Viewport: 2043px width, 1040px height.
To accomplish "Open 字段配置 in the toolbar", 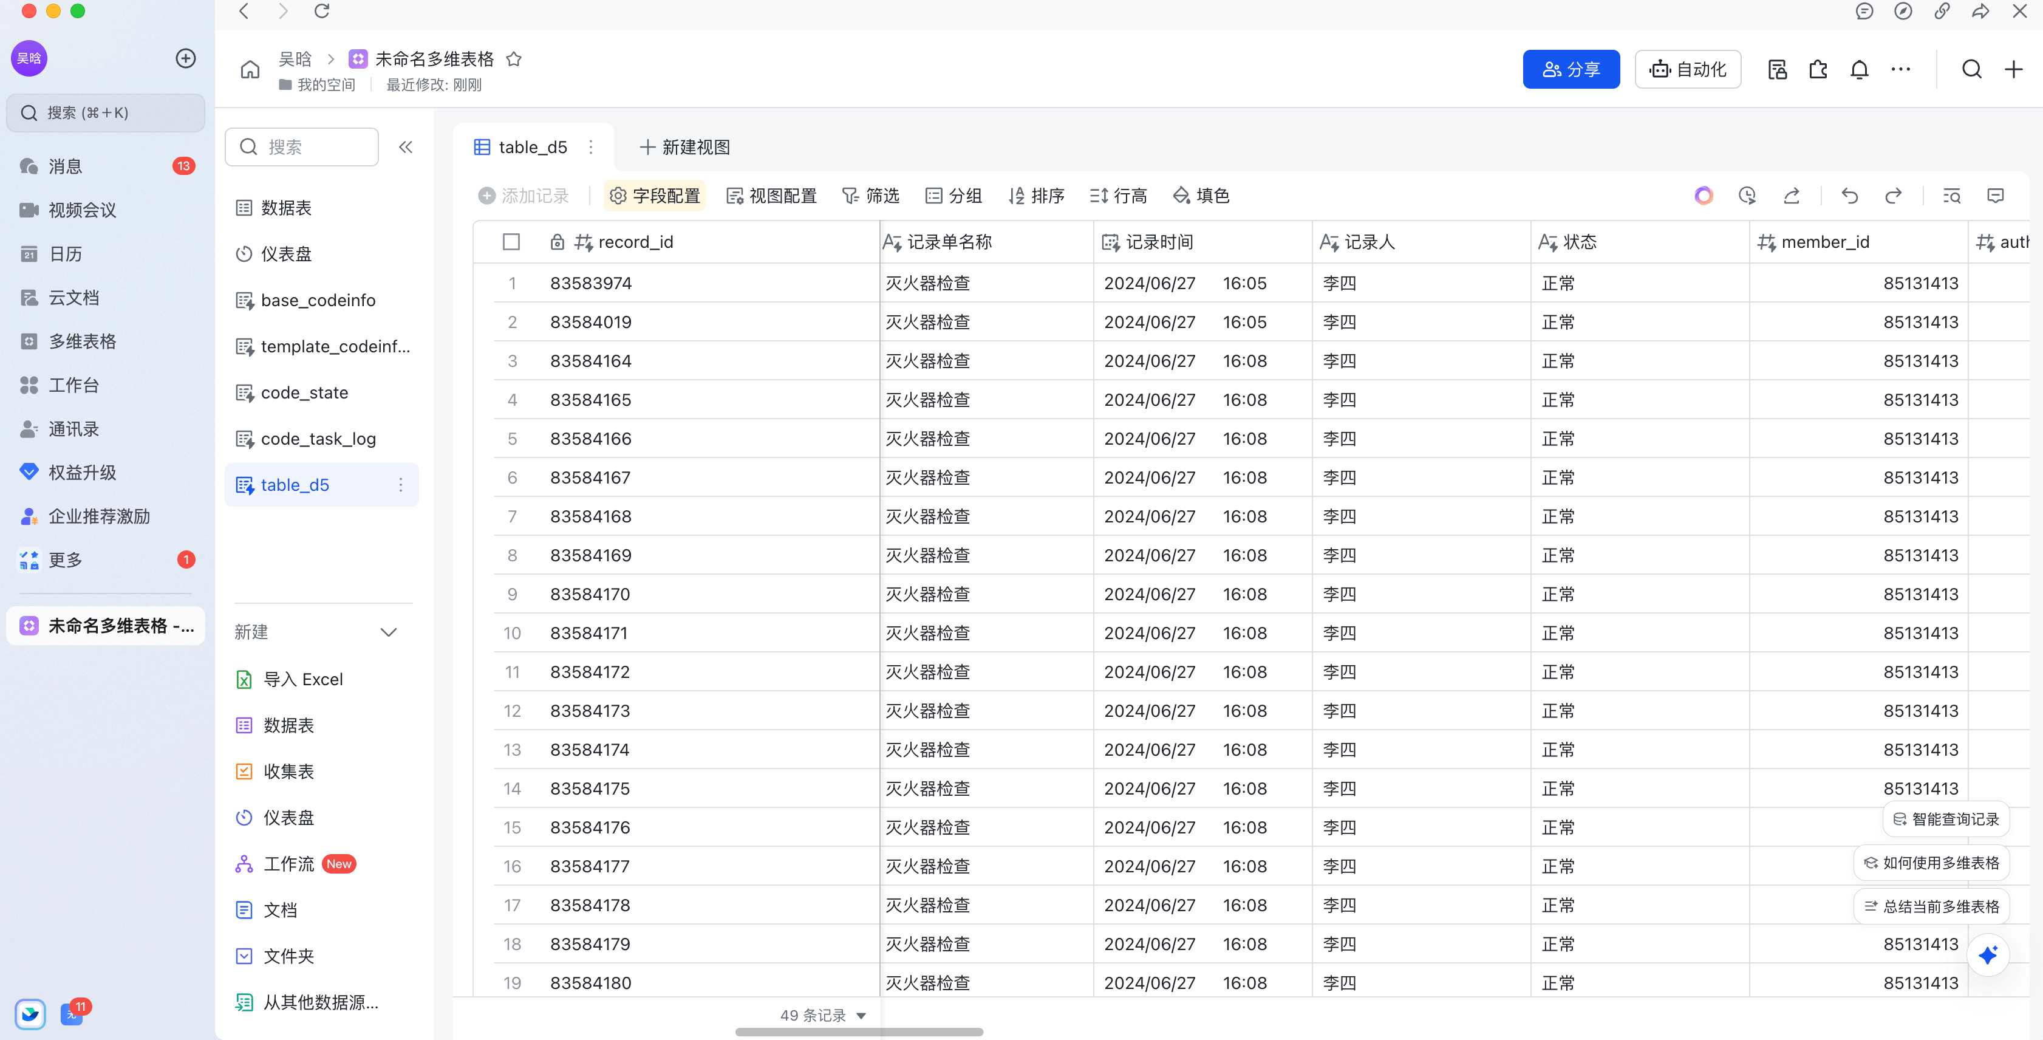I will [x=655, y=195].
